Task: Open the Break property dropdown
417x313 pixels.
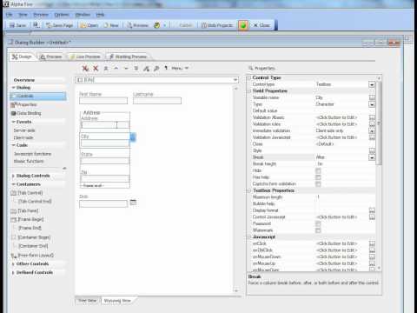Action: pyautogui.click(x=372, y=157)
